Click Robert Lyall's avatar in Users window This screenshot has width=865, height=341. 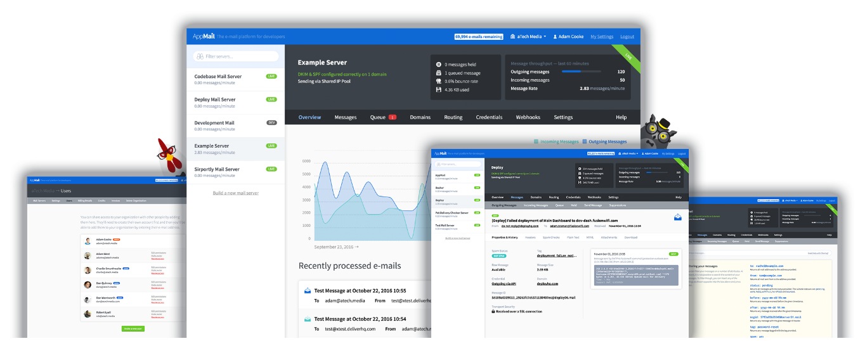point(88,313)
